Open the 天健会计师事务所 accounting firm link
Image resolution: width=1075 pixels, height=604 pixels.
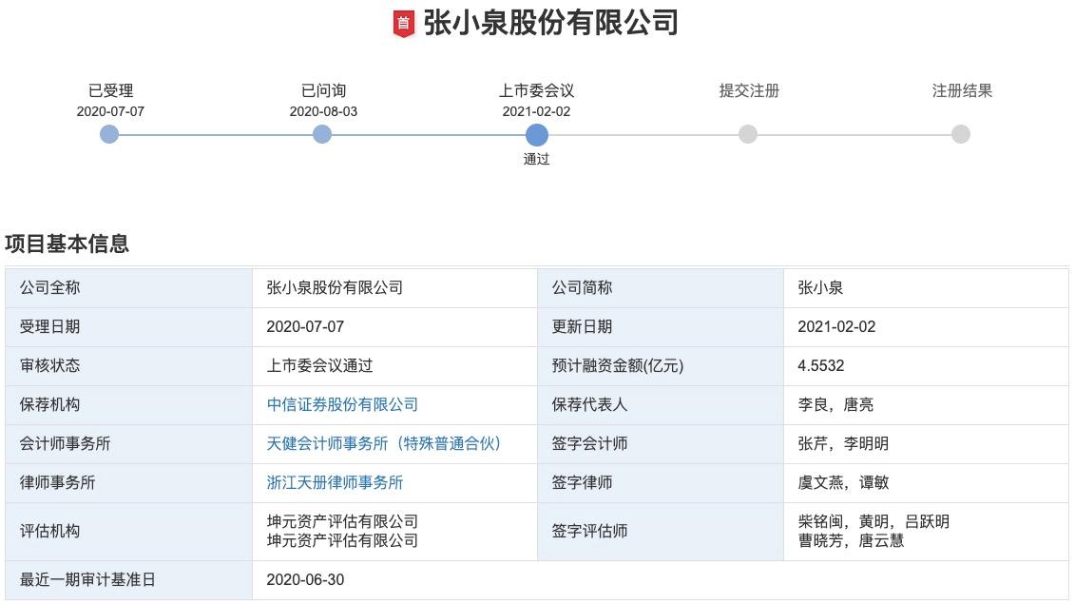click(x=384, y=443)
